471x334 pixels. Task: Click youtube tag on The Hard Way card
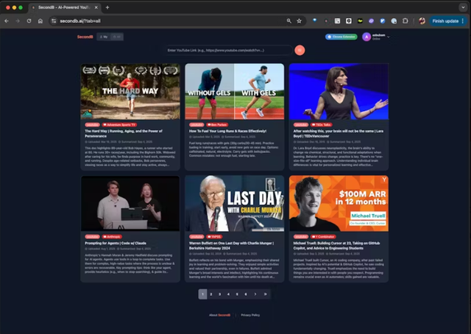click(92, 124)
